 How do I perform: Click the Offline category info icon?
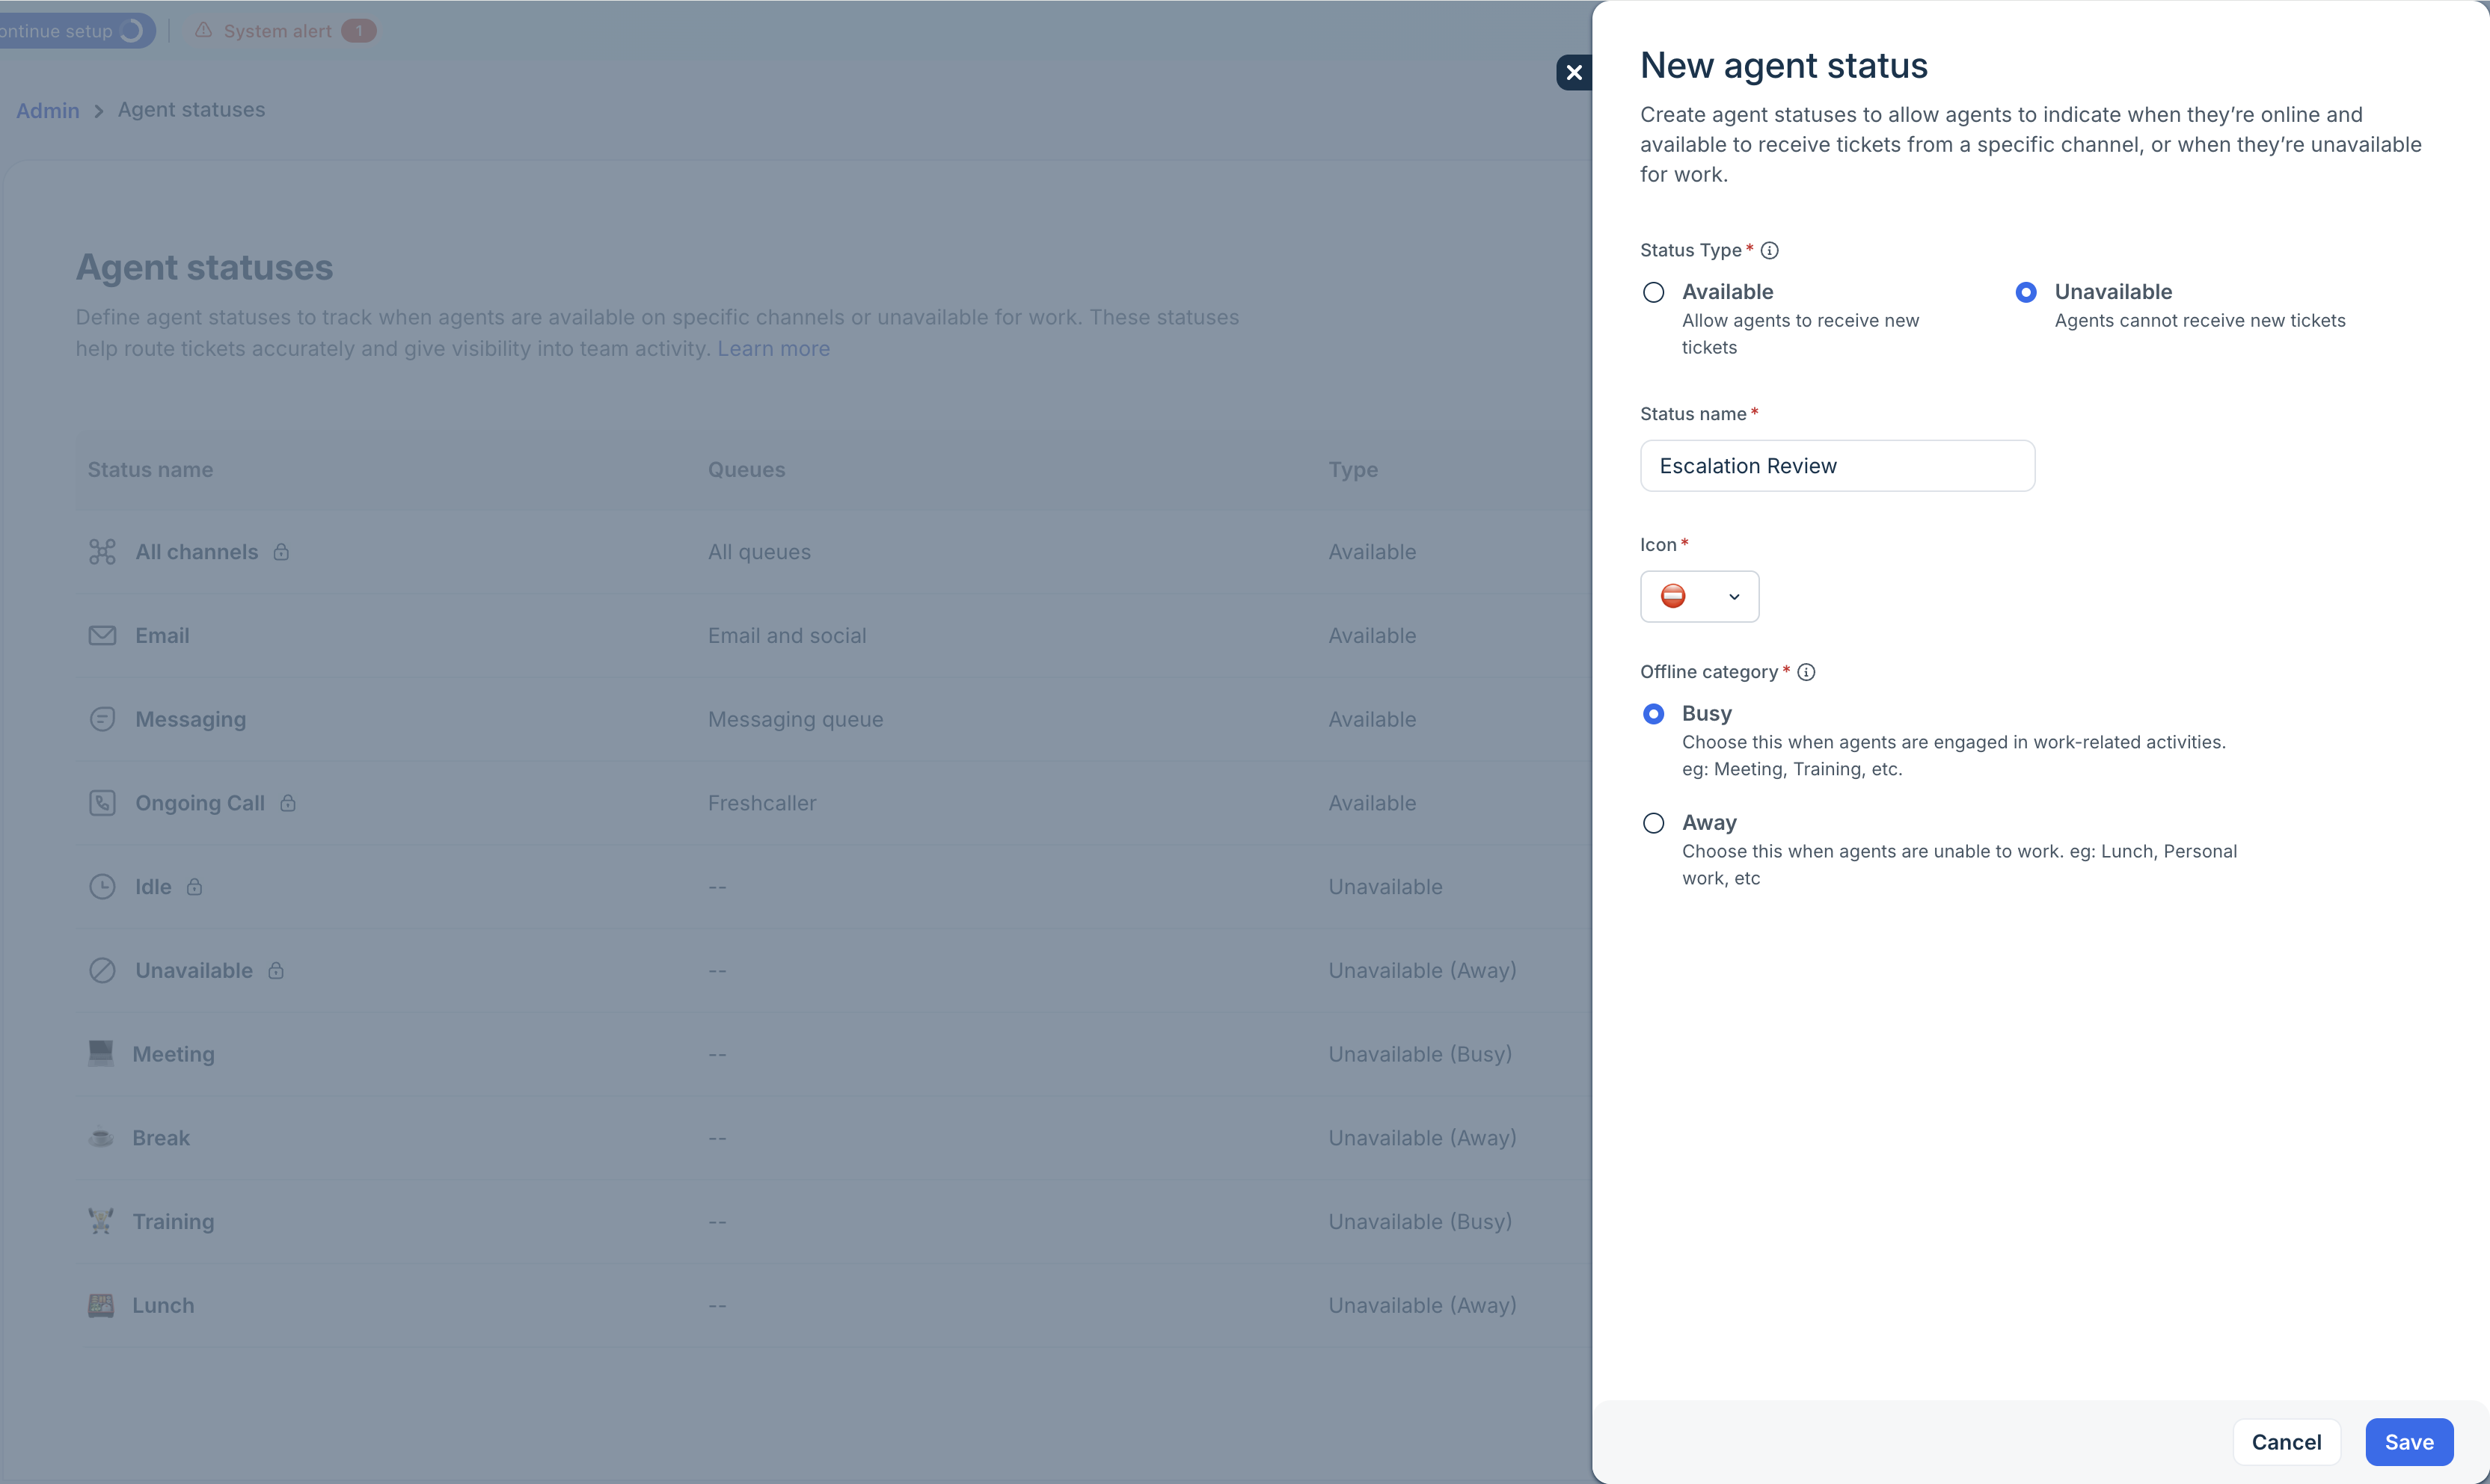click(x=1806, y=672)
